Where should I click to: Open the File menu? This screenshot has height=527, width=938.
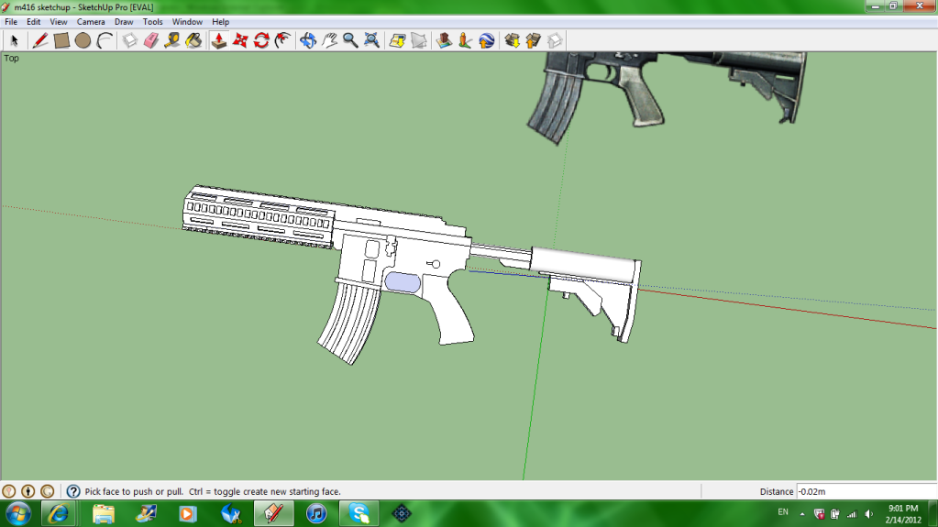[x=11, y=21]
